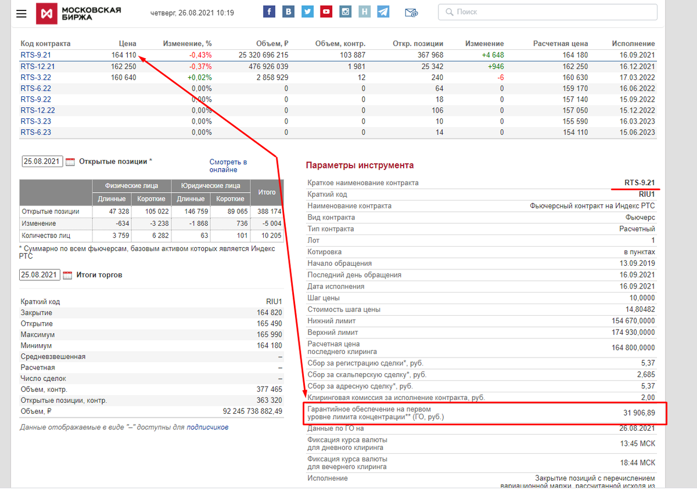Open the VKontakte social icon

pos(288,12)
